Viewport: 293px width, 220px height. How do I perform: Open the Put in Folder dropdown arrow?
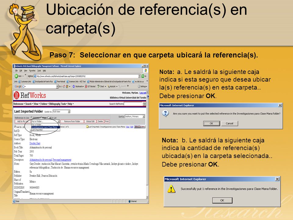tap(59, 121)
